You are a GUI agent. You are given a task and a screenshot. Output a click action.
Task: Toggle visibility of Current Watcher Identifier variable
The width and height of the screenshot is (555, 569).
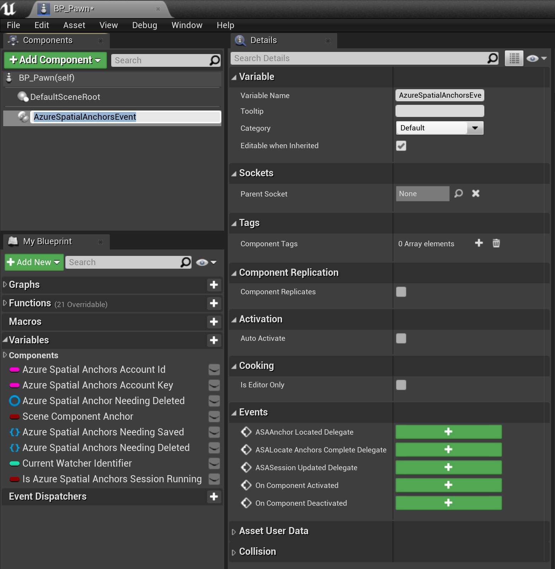click(x=214, y=463)
